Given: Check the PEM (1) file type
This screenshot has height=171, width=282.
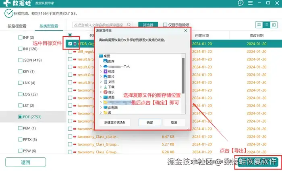Looking at the screenshot, I should click(20, 128).
